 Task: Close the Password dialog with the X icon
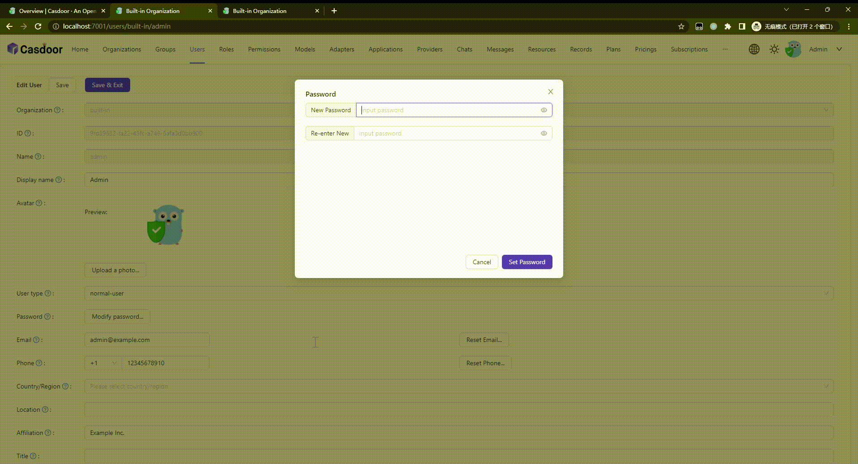point(550,92)
